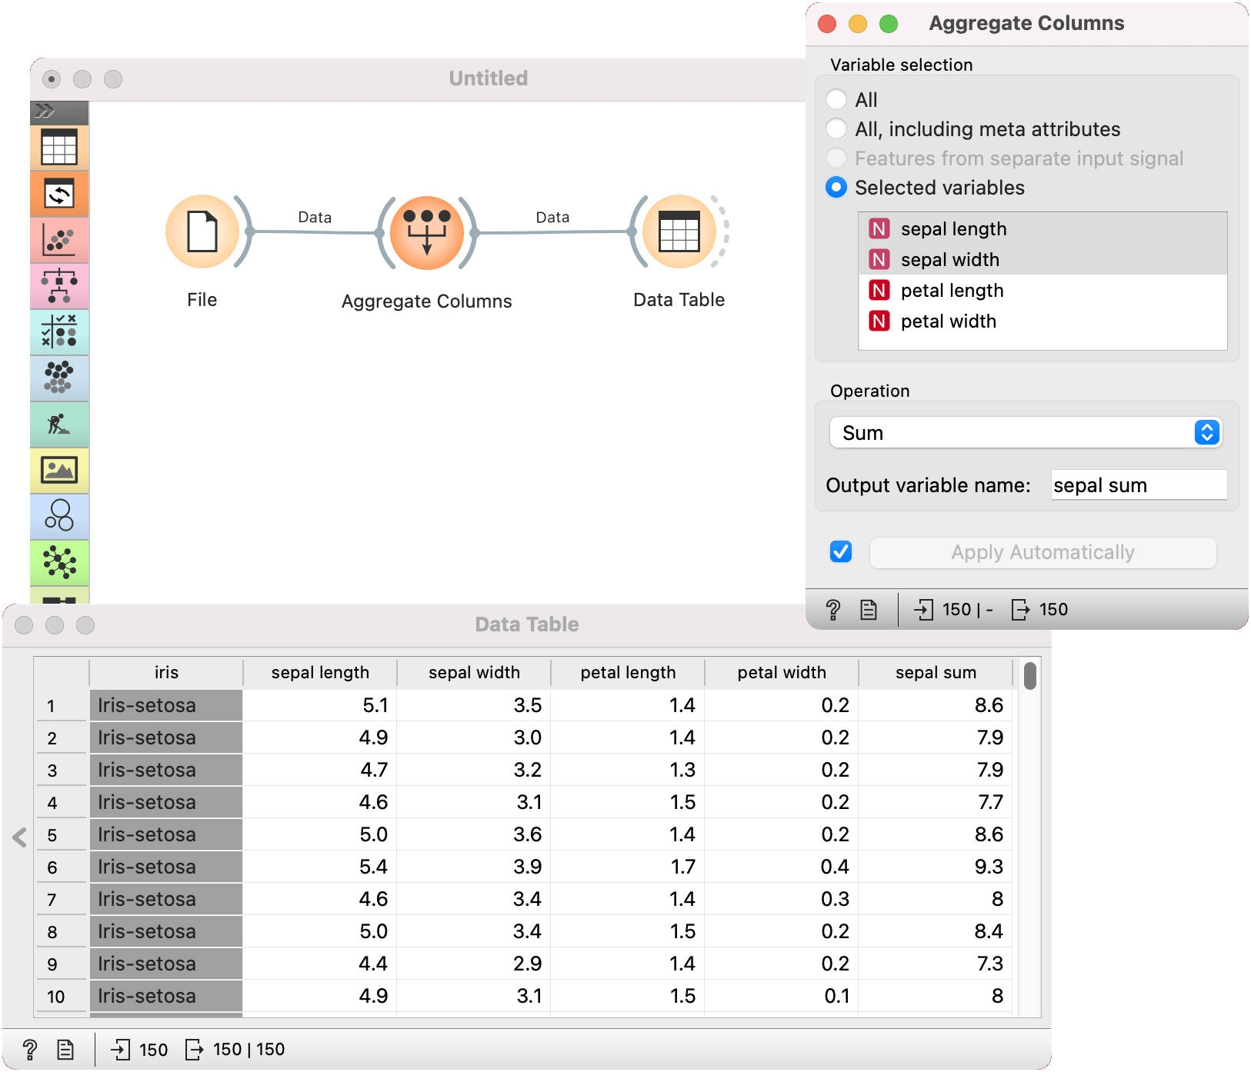Open the Sum operation dropdown
The image size is (1251, 1072).
tap(1026, 433)
